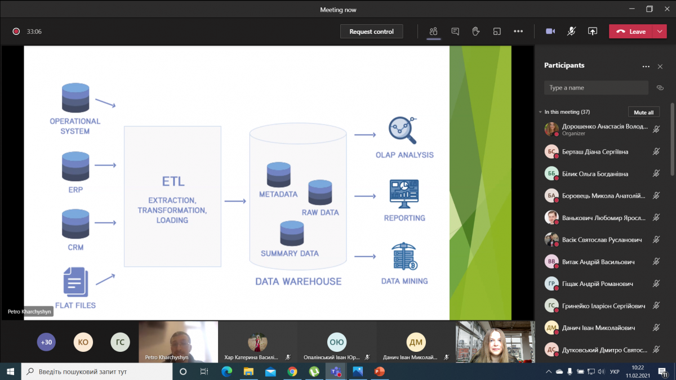676x380 pixels.
Task: Open the Show participants panel icon
Action: 433,32
